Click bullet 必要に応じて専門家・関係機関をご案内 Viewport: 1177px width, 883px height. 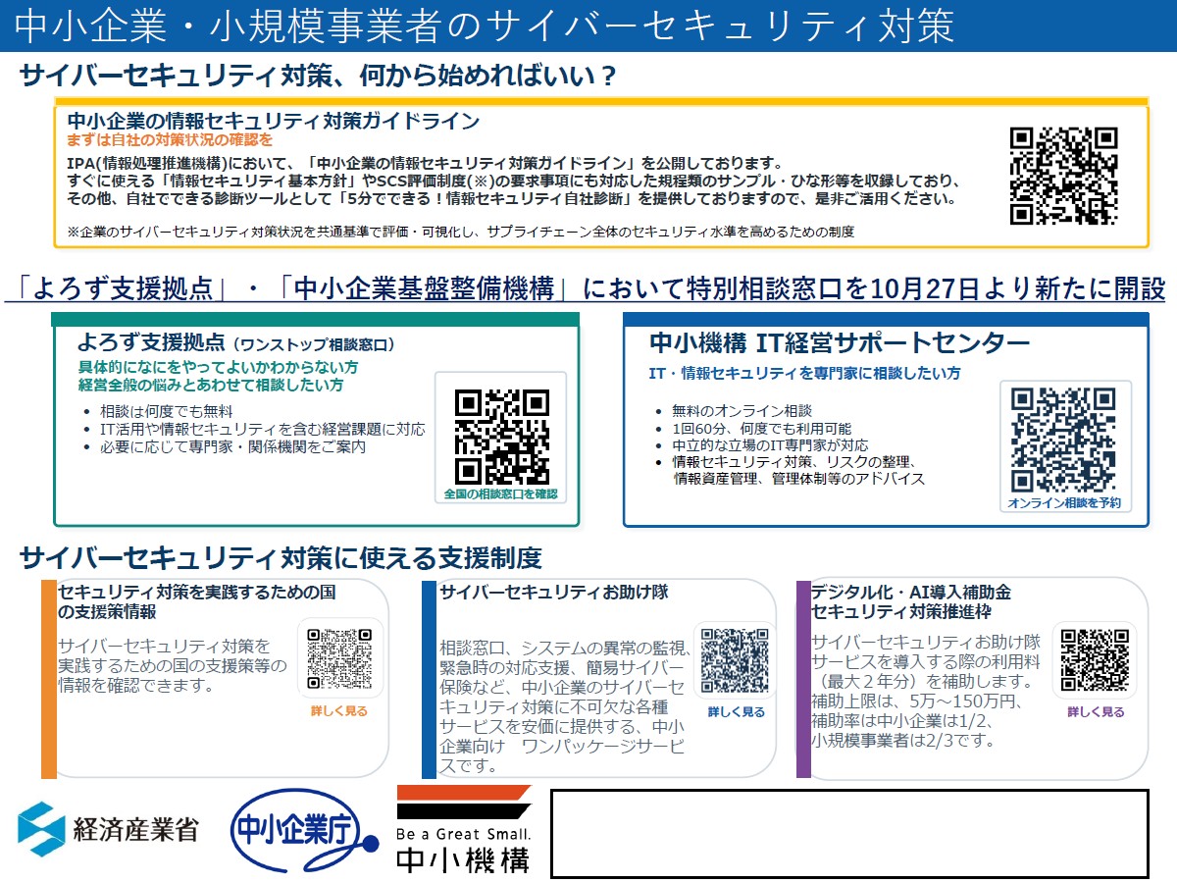232,446
